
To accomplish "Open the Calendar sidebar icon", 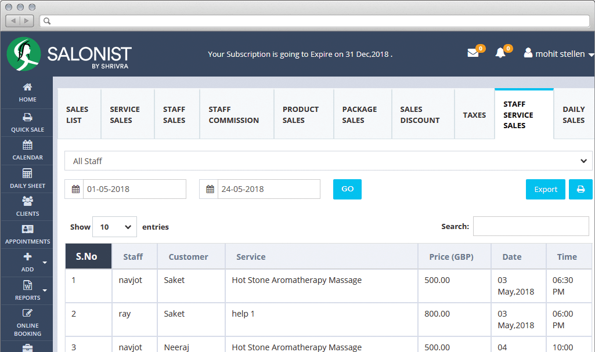I will pyautogui.click(x=27, y=145).
